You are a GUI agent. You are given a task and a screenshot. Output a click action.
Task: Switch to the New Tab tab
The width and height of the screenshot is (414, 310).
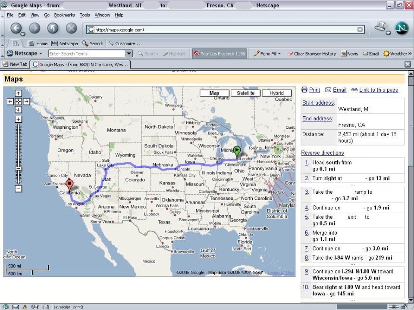point(15,64)
